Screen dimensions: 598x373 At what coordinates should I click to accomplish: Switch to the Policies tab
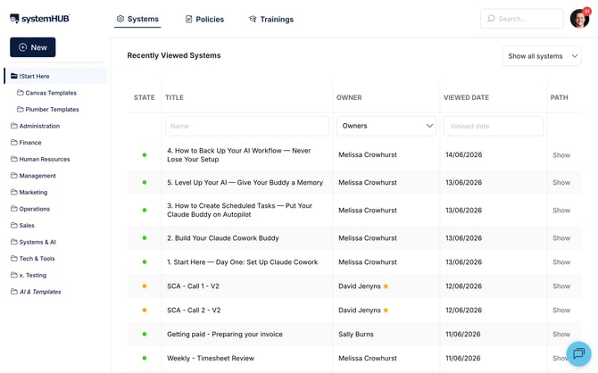(204, 19)
